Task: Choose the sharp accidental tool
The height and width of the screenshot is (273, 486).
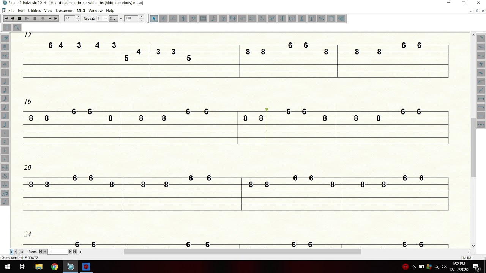Action: 5,142
